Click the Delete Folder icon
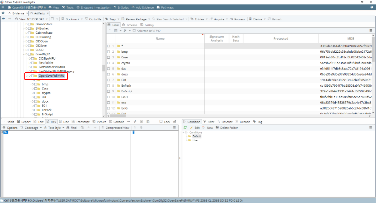Screen dimensions: 376x203 [x=217, y=128]
